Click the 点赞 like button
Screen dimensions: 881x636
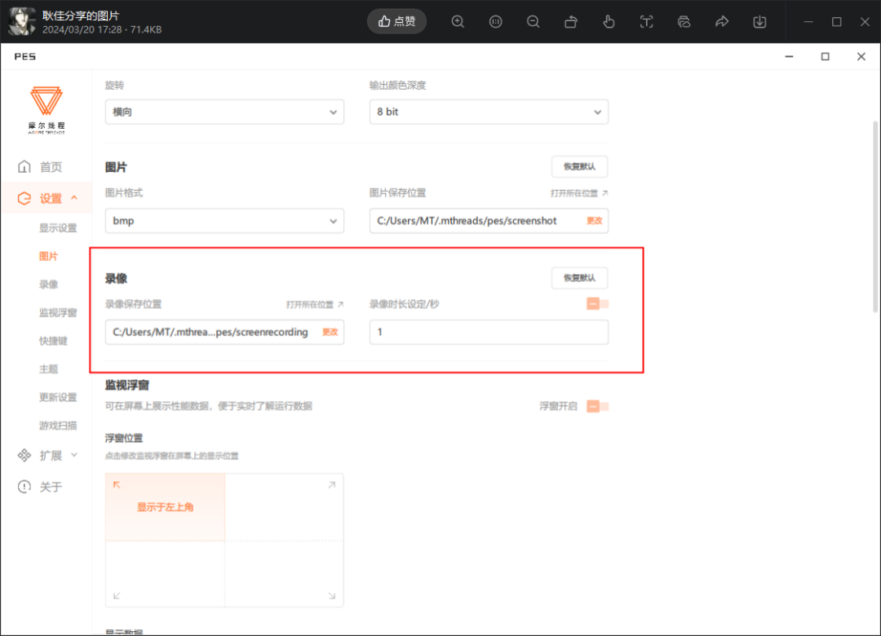click(397, 22)
